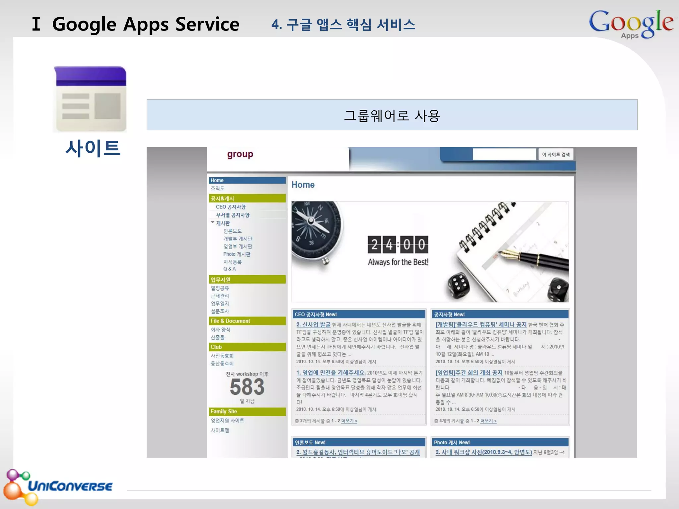Open [개발팀]'클라우드 컴퓨팅' 세미나 공지 post

(x=481, y=325)
